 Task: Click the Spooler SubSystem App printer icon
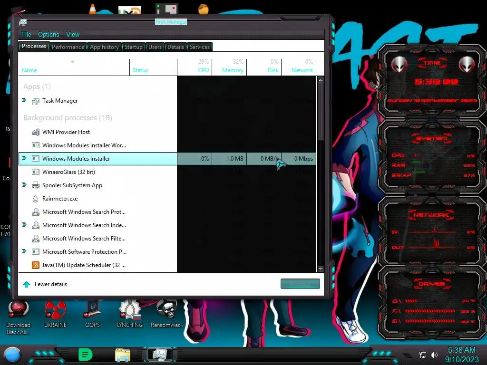(x=36, y=185)
